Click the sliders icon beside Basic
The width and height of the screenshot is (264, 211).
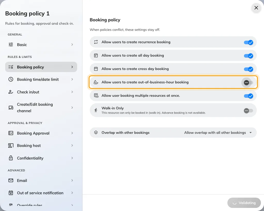click(x=11, y=45)
